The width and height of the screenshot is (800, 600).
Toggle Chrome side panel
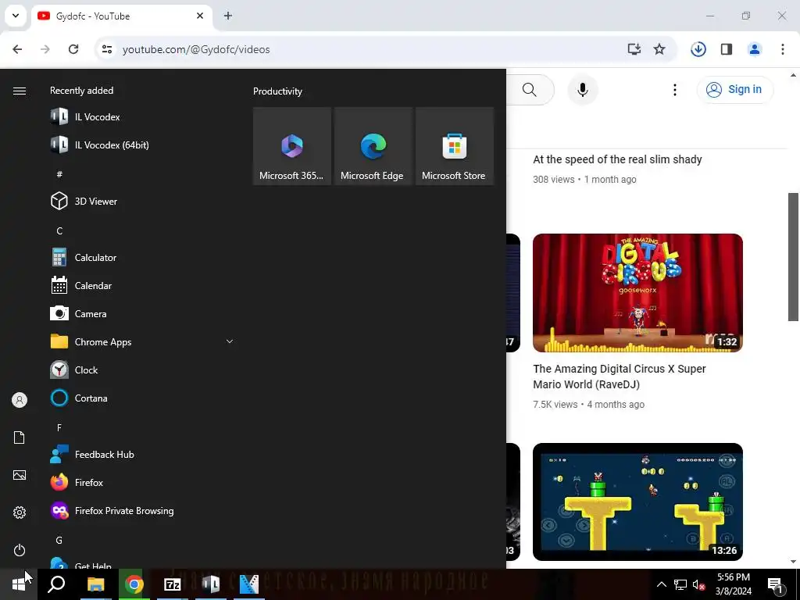727,49
